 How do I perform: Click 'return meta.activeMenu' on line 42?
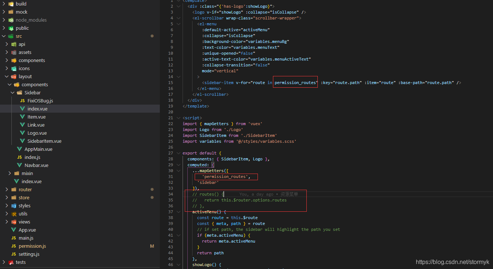[228, 241]
